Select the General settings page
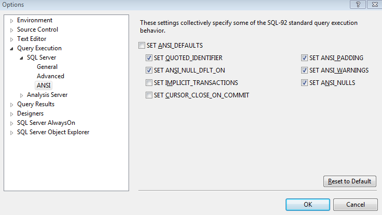 (x=47, y=67)
